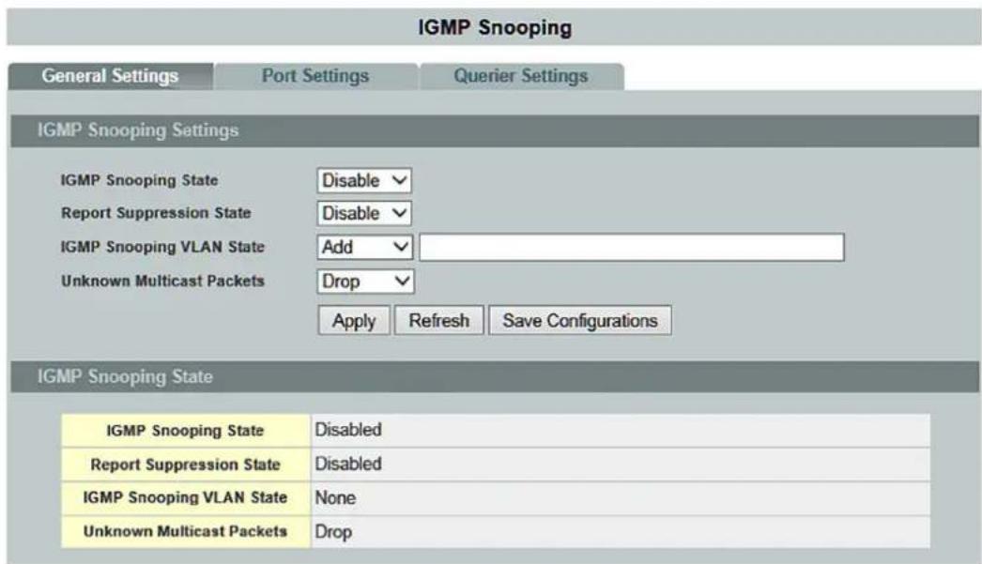Select the IGMP Snooping Settings section header
Image resolution: width=982 pixels, height=564 pixels.
495,130
